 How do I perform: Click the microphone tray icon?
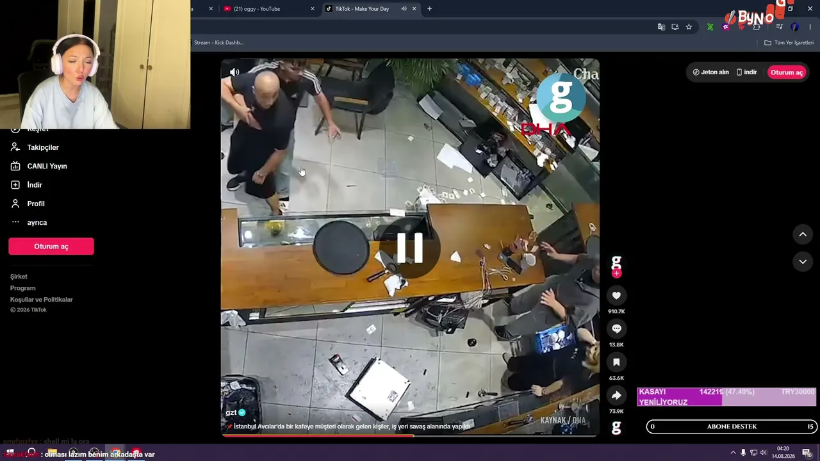(743, 453)
